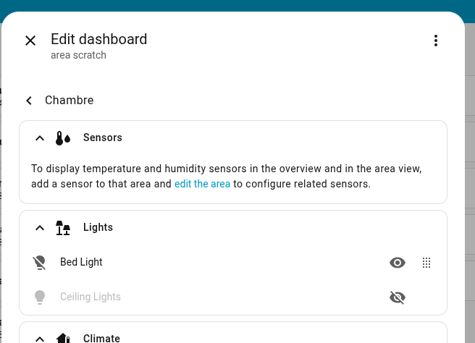Click the Lights section title
This screenshot has width=475, height=343.
98,227
